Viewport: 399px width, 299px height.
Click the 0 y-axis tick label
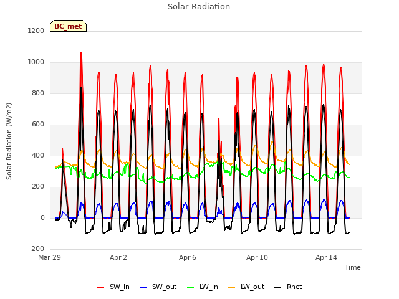click(x=42, y=218)
